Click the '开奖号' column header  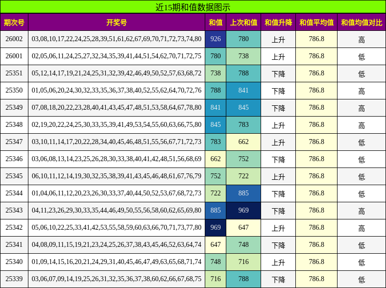[117, 23]
